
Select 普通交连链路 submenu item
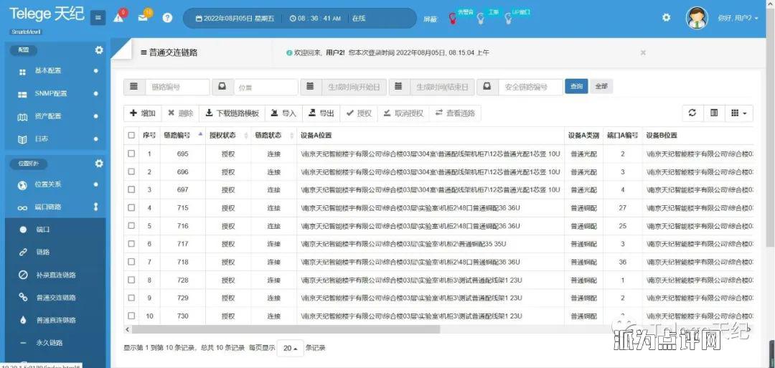(x=55, y=298)
